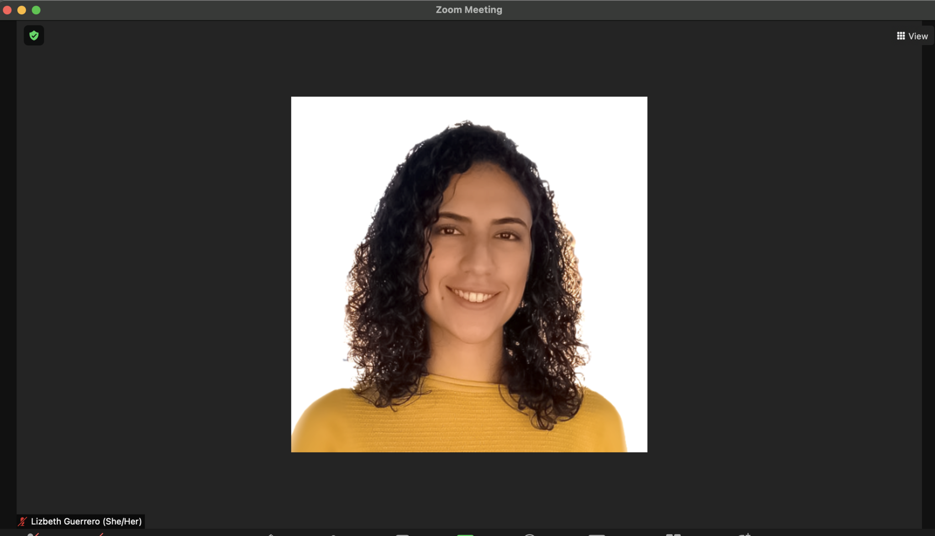This screenshot has height=536, width=935.
Task: Click the green encryption shield icon
Action: tap(34, 36)
